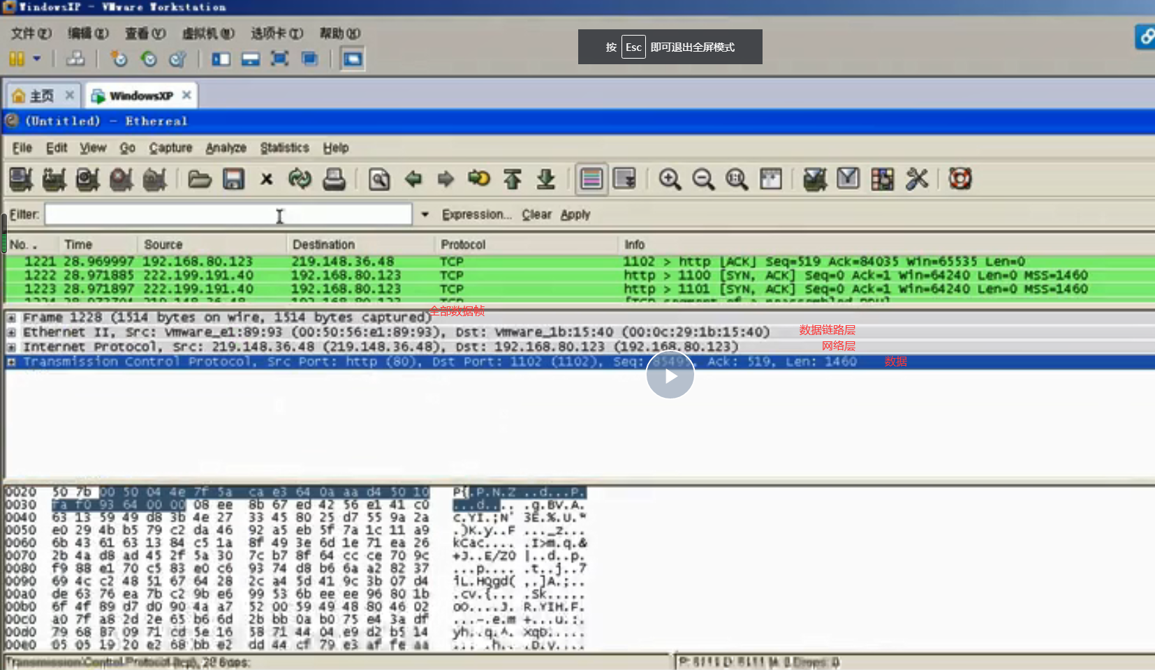Viewport: 1155px width, 670px height.
Task: Pause the virtual machine button
Action: 17,59
